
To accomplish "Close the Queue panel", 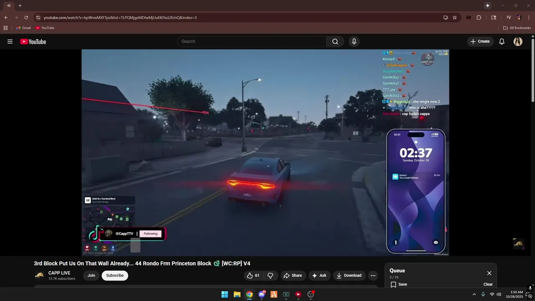I will (x=489, y=273).
